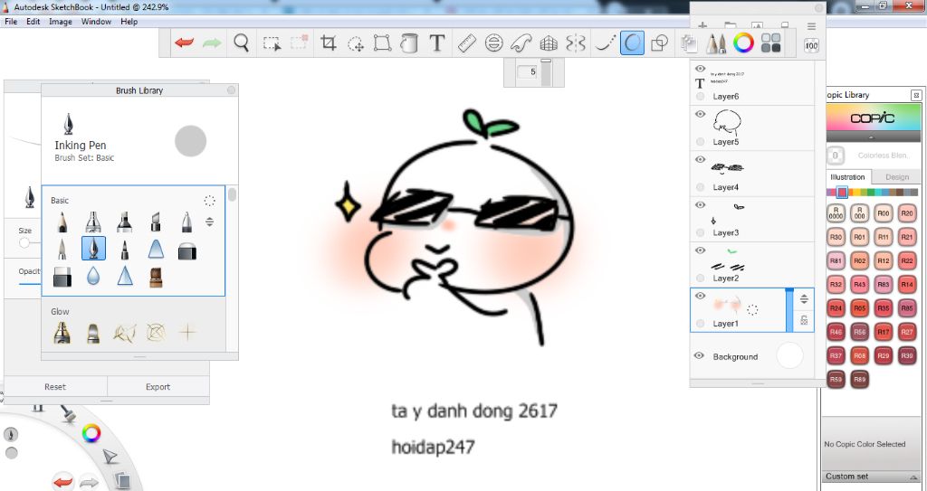Toggle the lock circle on Layer4
927x491 pixels.
[x=701, y=187]
